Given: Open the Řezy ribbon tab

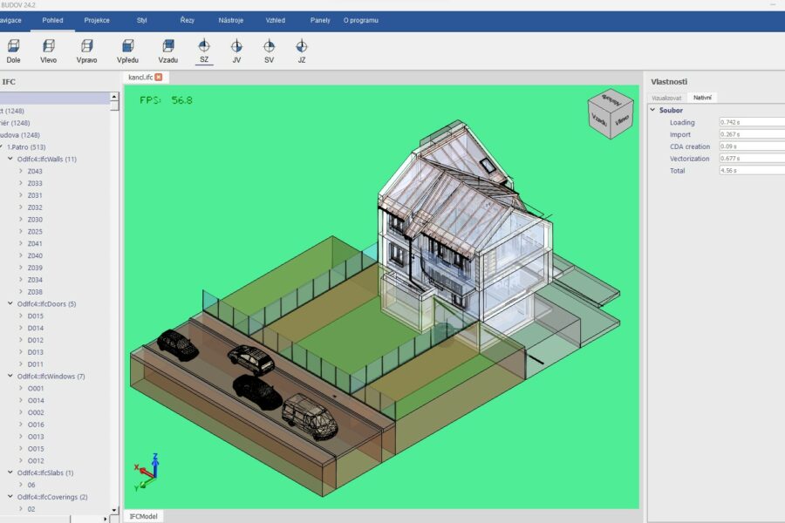Looking at the screenshot, I should [x=188, y=20].
